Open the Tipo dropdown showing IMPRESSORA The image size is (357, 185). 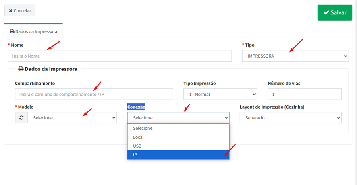pos(295,56)
